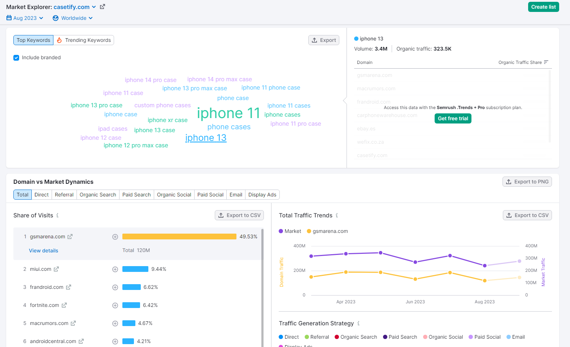Toggle gsmarena.com series in traffic trends legend

pos(327,231)
